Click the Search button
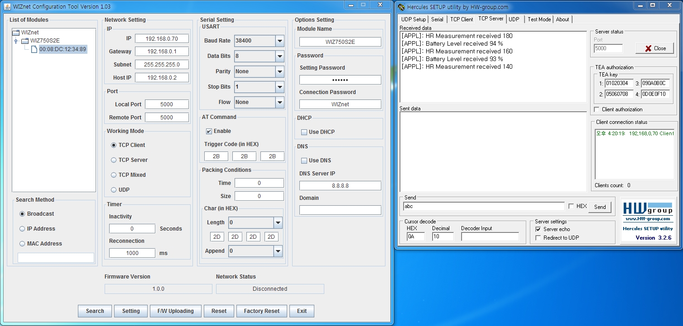 click(95, 311)
